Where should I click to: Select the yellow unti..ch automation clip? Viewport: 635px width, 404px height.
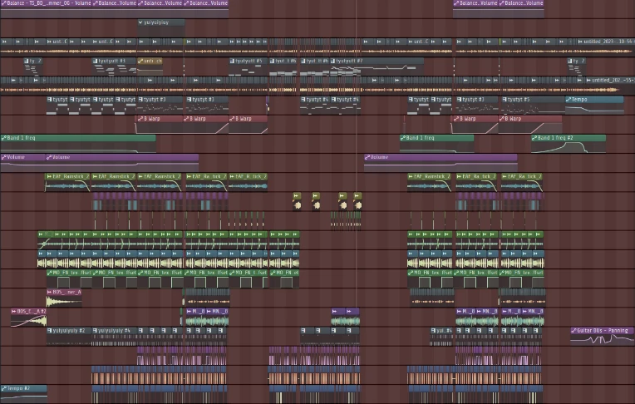coord(150,67)
